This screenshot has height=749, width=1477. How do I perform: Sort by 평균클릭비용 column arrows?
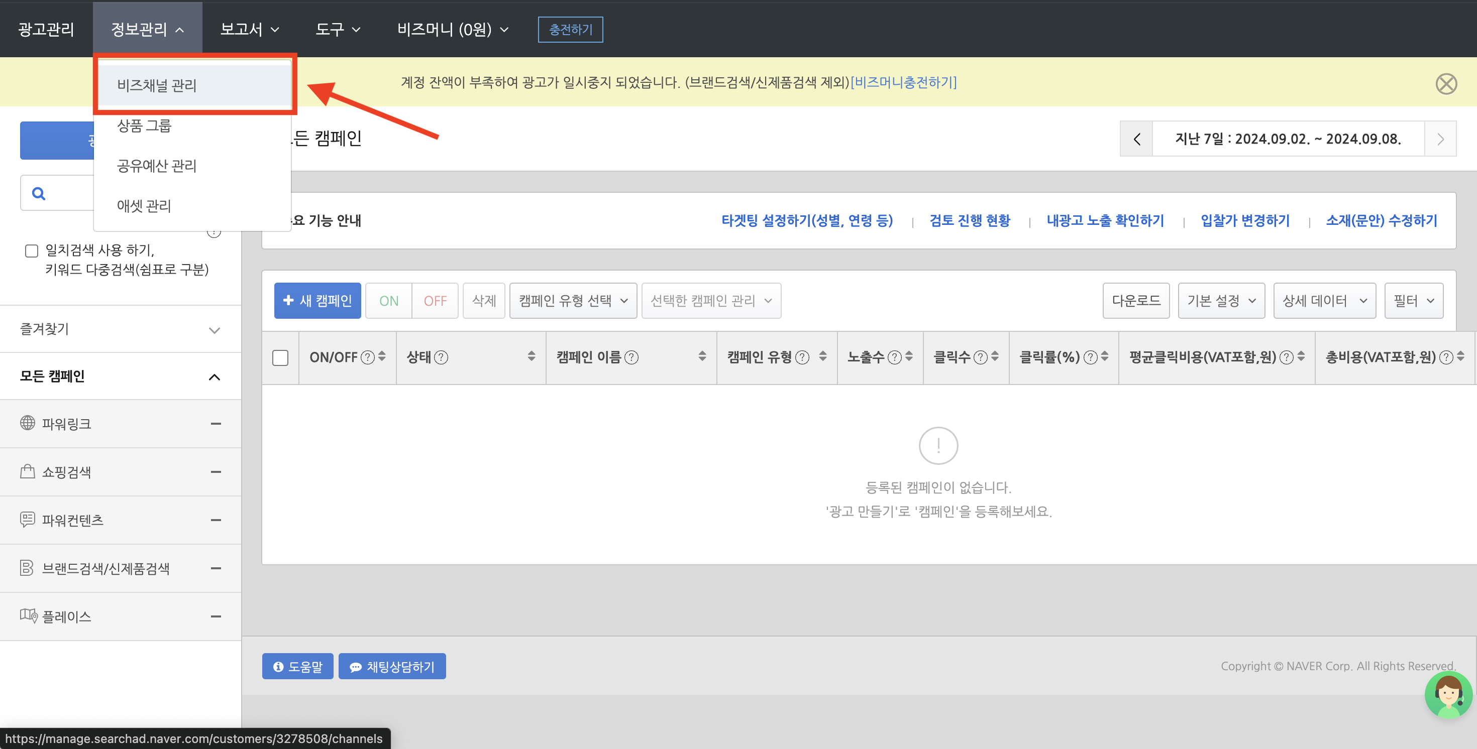1301,356
